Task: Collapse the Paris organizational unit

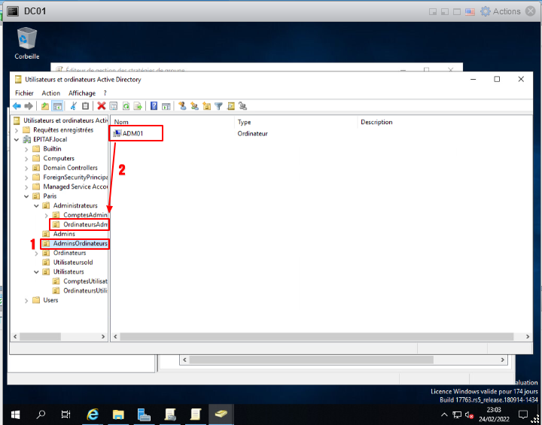Action: pyautogui.click(x=27, y=196)
